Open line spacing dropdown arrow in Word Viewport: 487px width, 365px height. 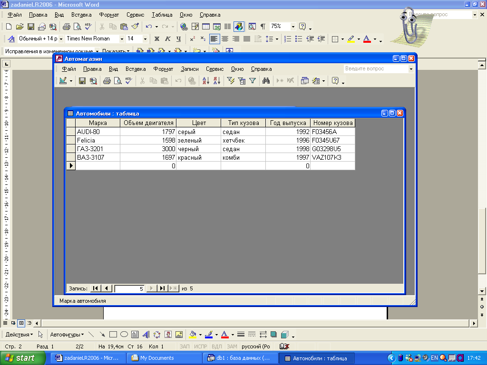277,39
